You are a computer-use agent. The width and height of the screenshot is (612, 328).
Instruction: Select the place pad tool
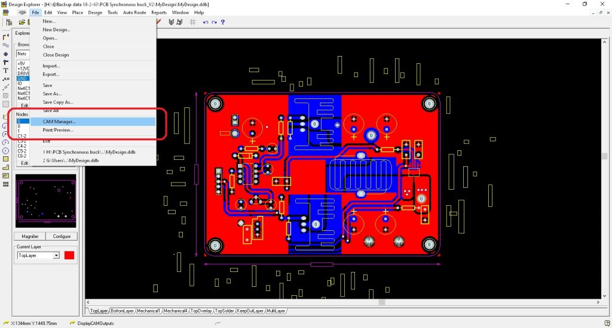tap(6, 54)
